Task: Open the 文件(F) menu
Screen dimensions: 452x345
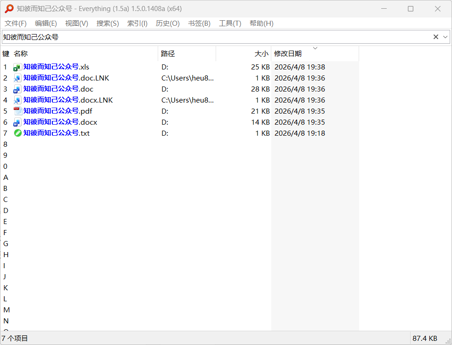Action: point(16,23)
